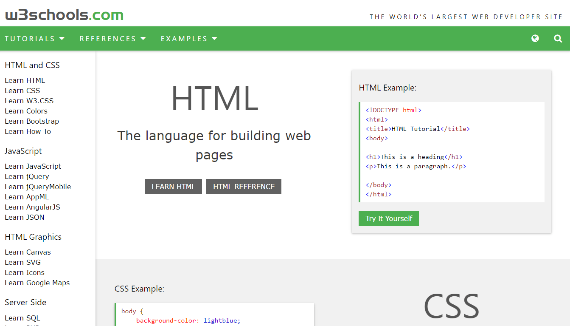Open Learn Colors in the sidebar
570x326 pixels.
[26, 111]
